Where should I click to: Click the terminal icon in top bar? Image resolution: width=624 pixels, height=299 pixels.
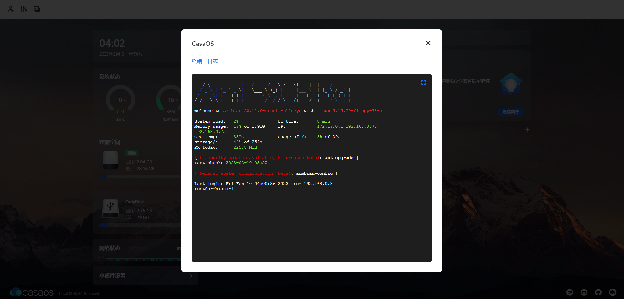pyautogui.click(x=37, y=9)
